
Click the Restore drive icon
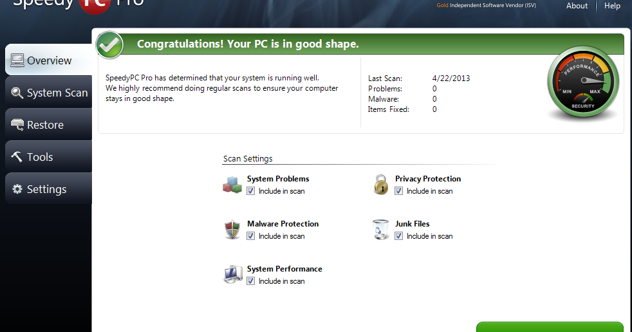coord(17,125)
